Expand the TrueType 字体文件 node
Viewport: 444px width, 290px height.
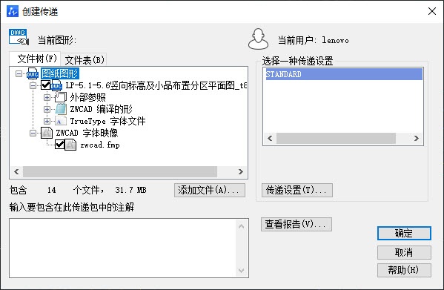pos(47,121)
